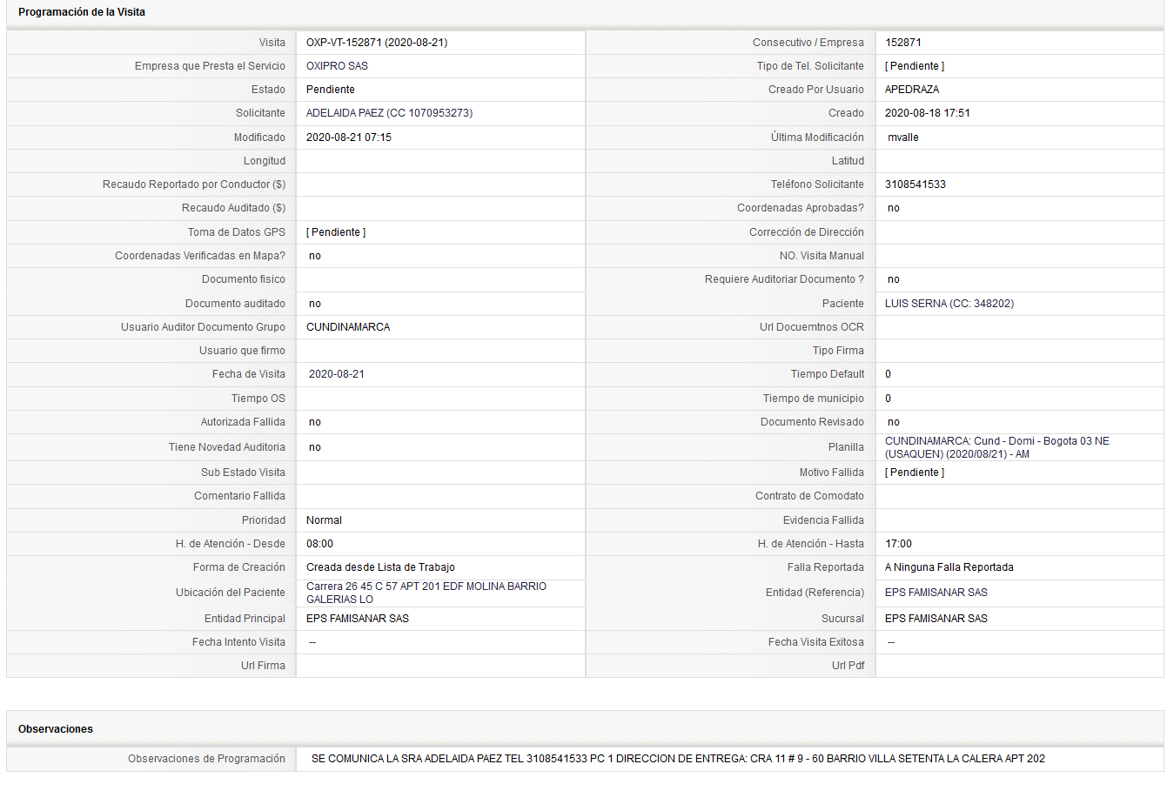Click the 'Tiempo OS' label
1167x791 pixels.
pos(258,399)
